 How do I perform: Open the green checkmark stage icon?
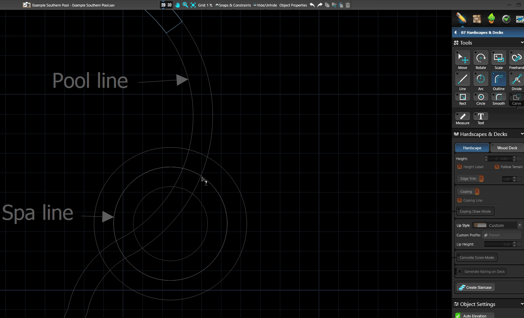point(506,19)
